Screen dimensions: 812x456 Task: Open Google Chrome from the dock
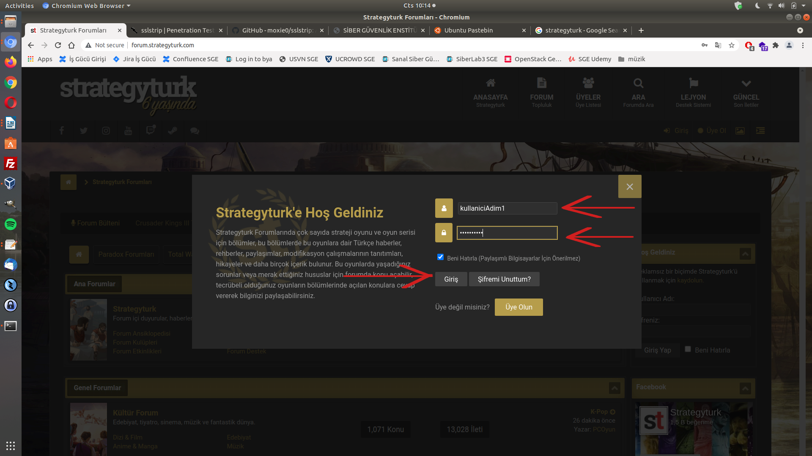[x=11, y=82]
